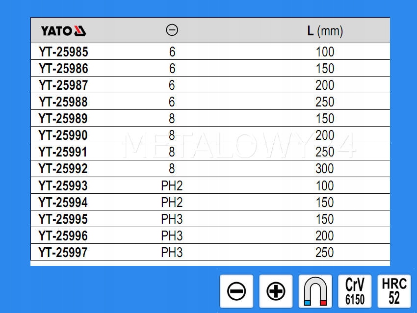Click length 150 in YT-25989 row
This screenshot has height=313, width=417.
325,118
